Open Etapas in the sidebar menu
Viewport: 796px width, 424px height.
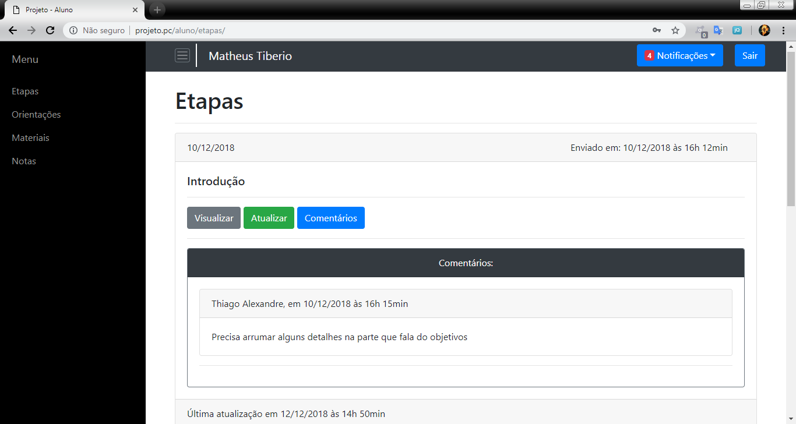[x=25, y=91]
